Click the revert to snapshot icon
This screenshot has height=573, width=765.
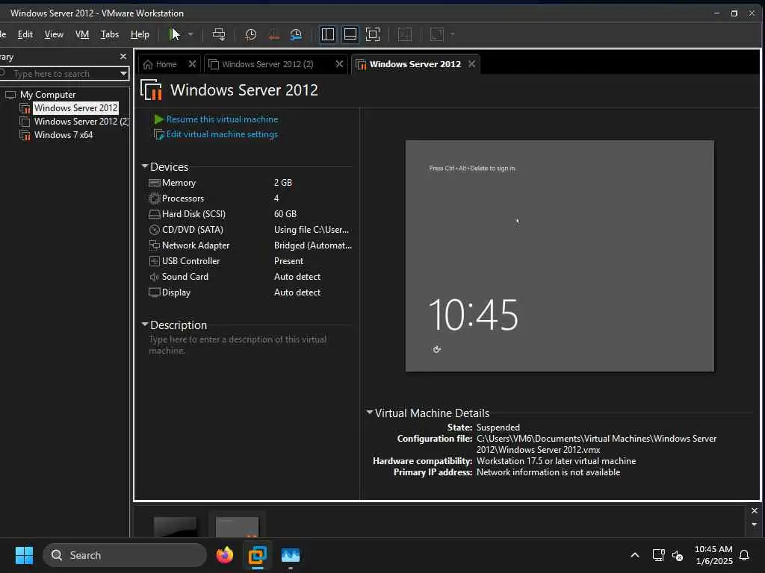click(x=273, y=34)
